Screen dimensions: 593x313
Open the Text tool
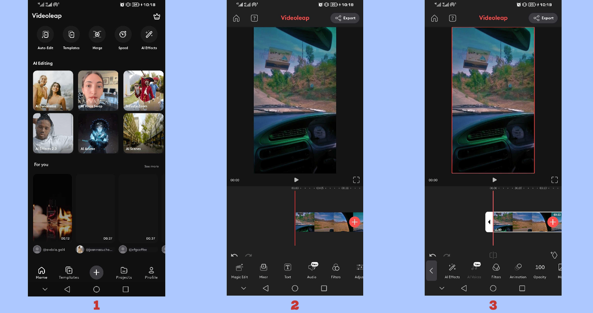click(288, 270)
